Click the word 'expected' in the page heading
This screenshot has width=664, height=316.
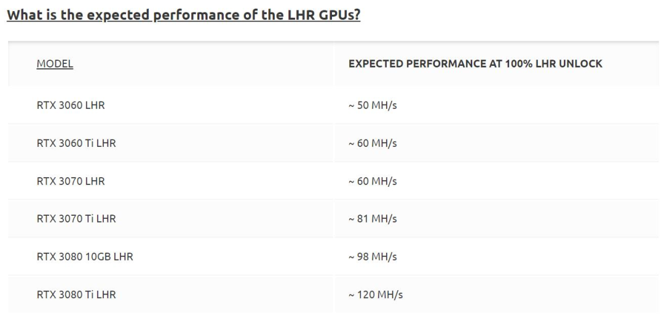pyautogui.click(x=119, y=16)
